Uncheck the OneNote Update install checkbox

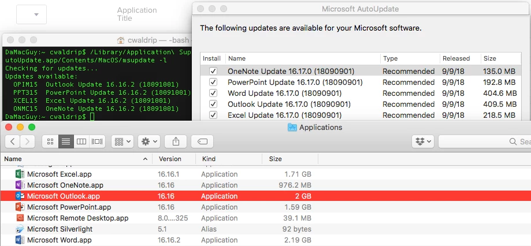pyautogui.click(x=213, y=71)
